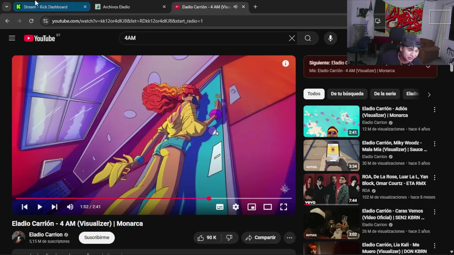
Task: Open options for Caras Vemos video
Action: (x=434, y=212)
